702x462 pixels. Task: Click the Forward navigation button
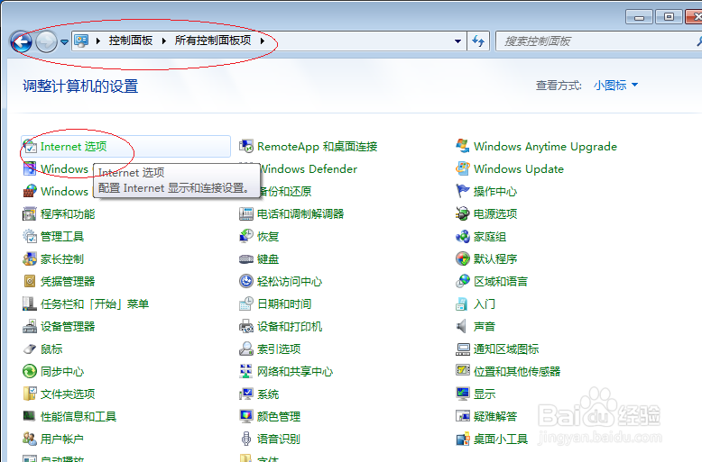tap(46, 42)
